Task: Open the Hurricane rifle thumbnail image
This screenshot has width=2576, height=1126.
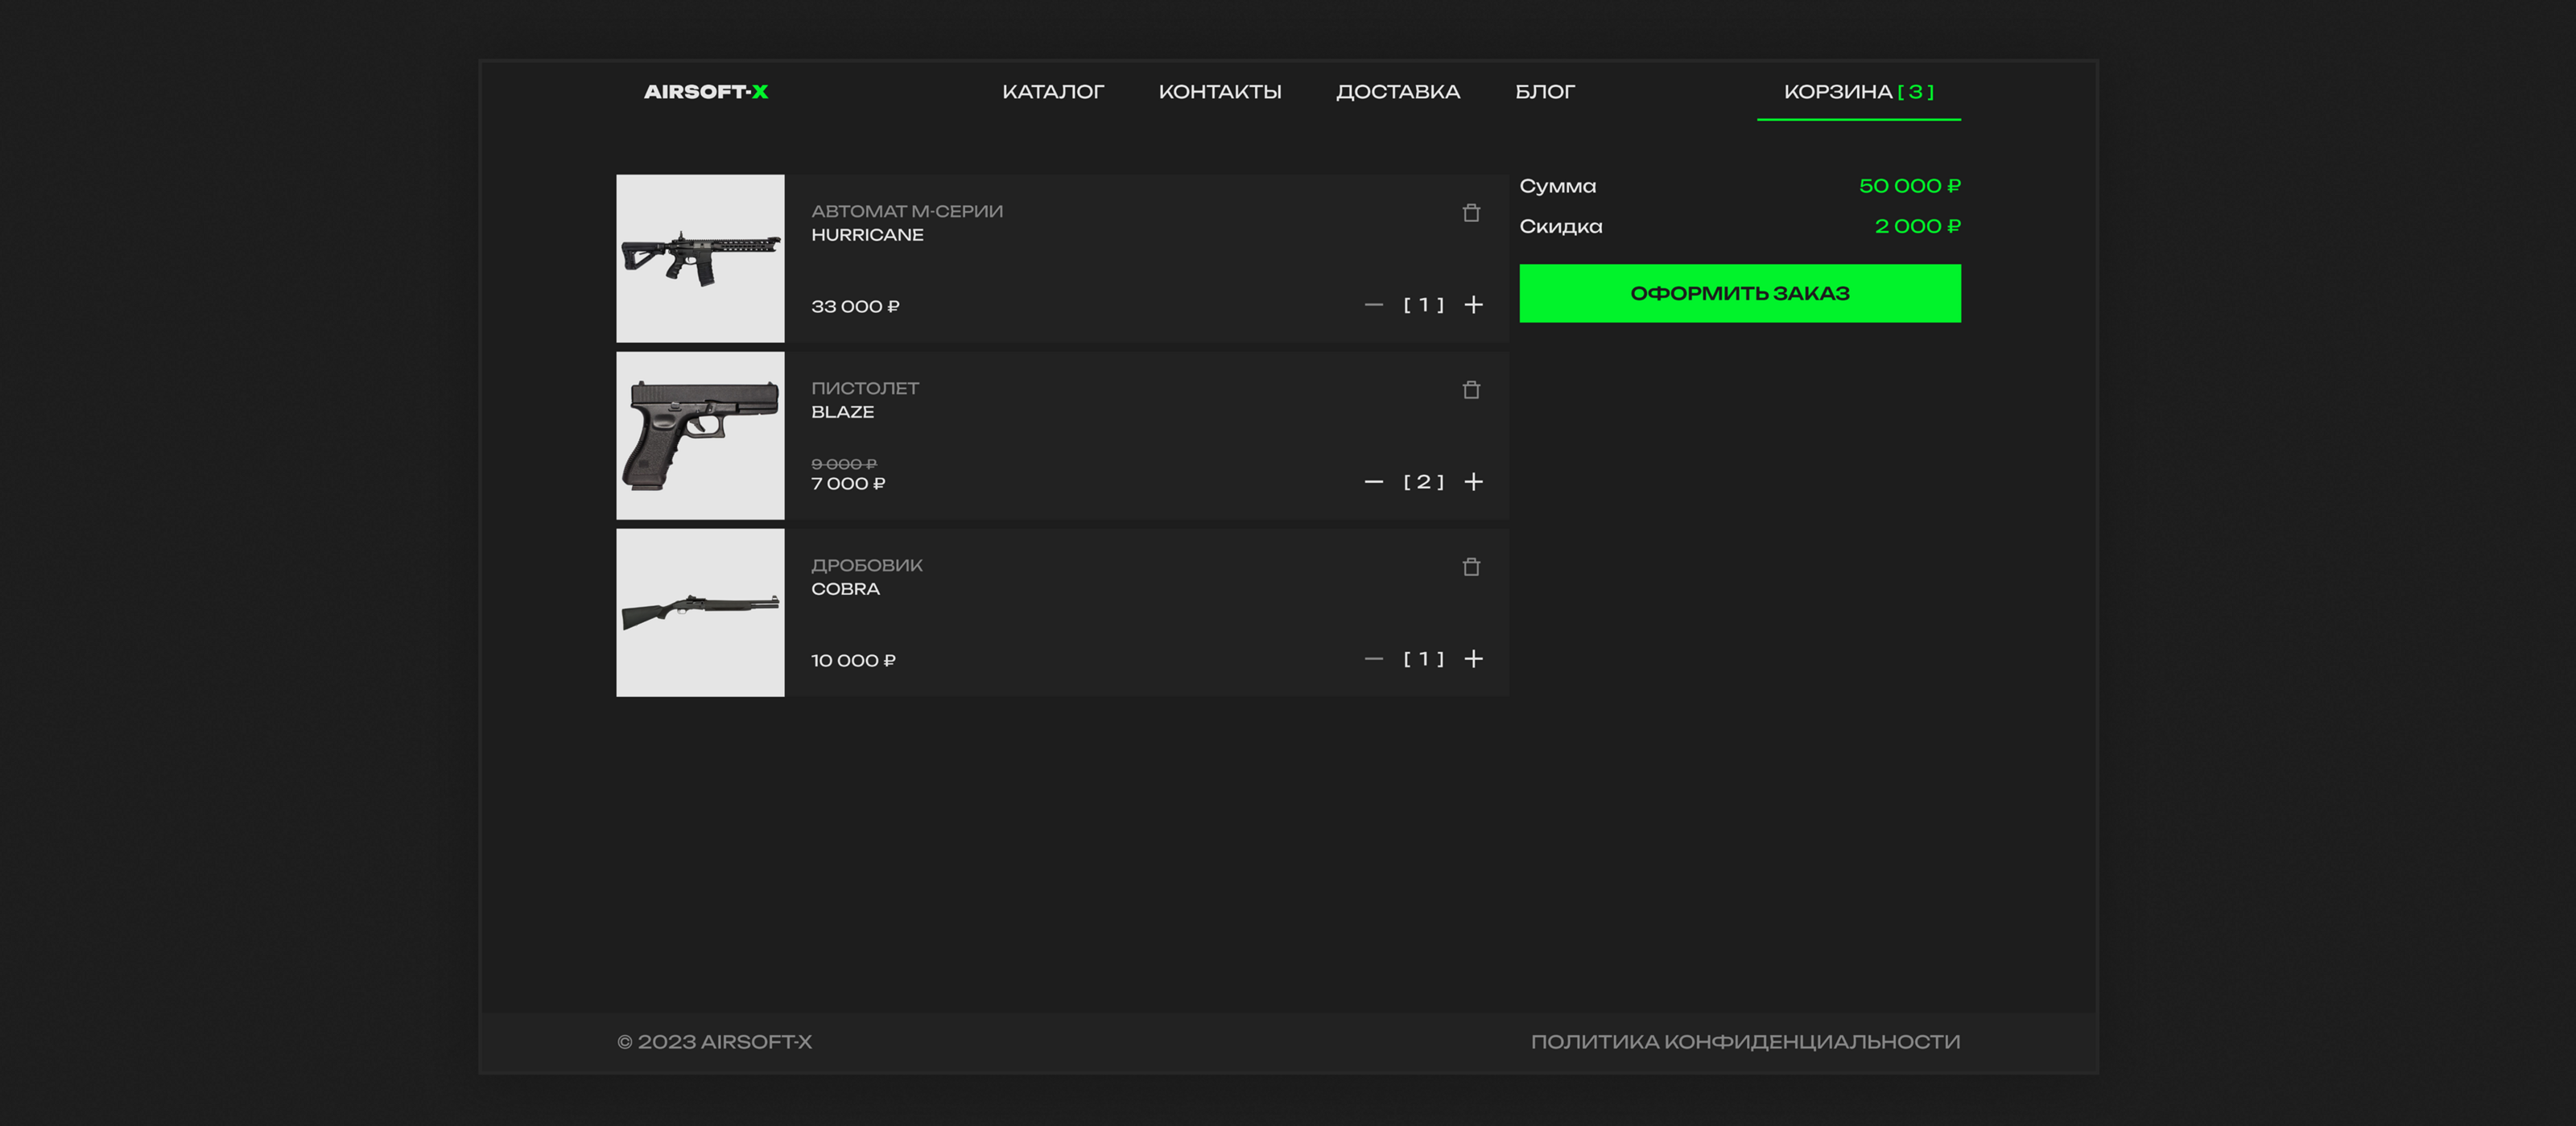Action: click(700, 259)
